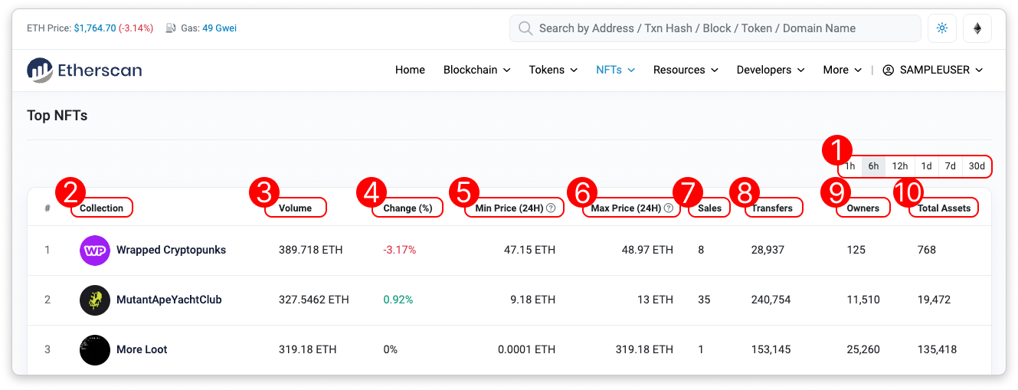1018x390 pixels.
Task: Select the 1h time range
Action: 850,166
